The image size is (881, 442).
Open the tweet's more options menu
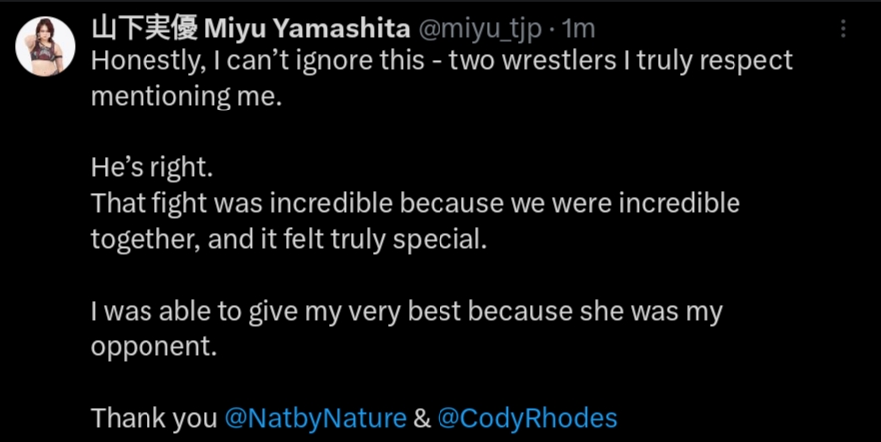[x=846, y=30]
